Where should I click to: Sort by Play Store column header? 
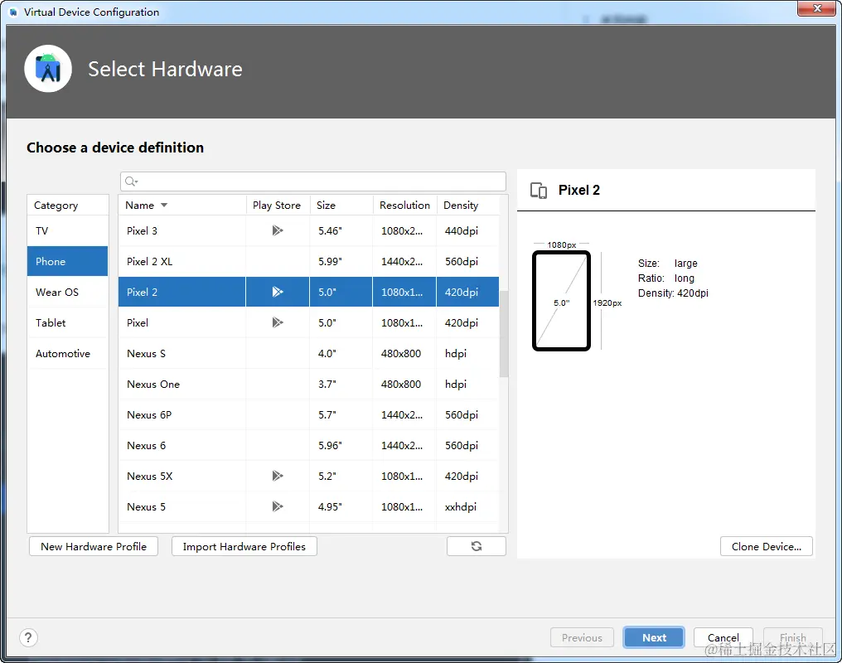click(x=277, y=205)
